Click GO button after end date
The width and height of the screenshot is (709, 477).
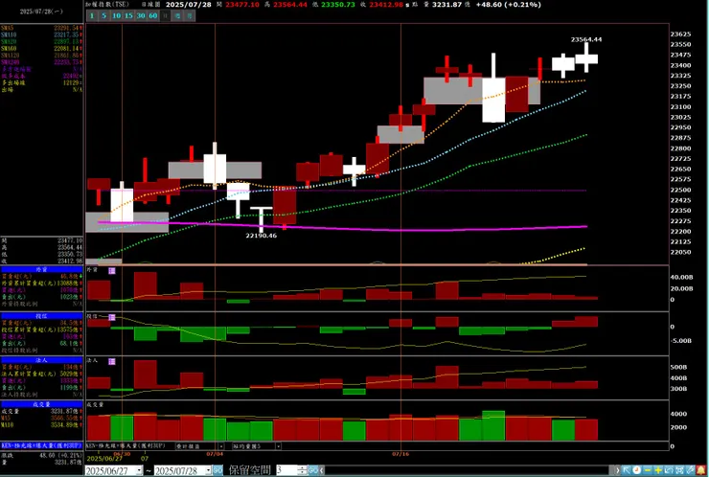pos(217,470)
